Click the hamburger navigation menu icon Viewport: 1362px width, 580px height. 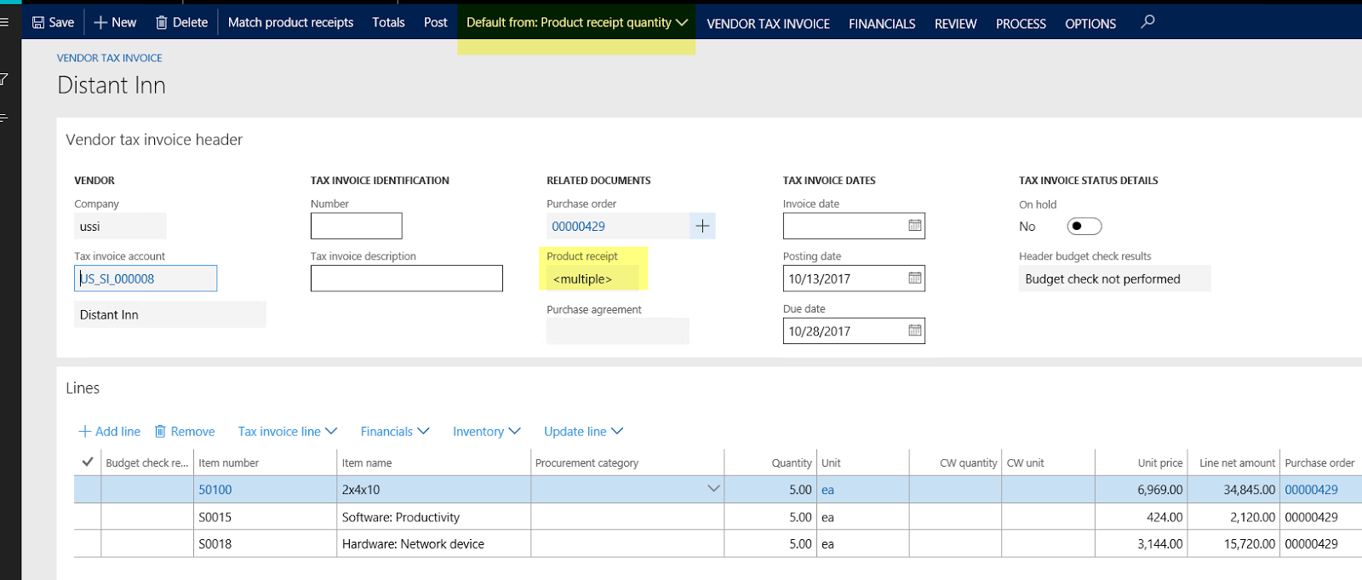point(4,22)
